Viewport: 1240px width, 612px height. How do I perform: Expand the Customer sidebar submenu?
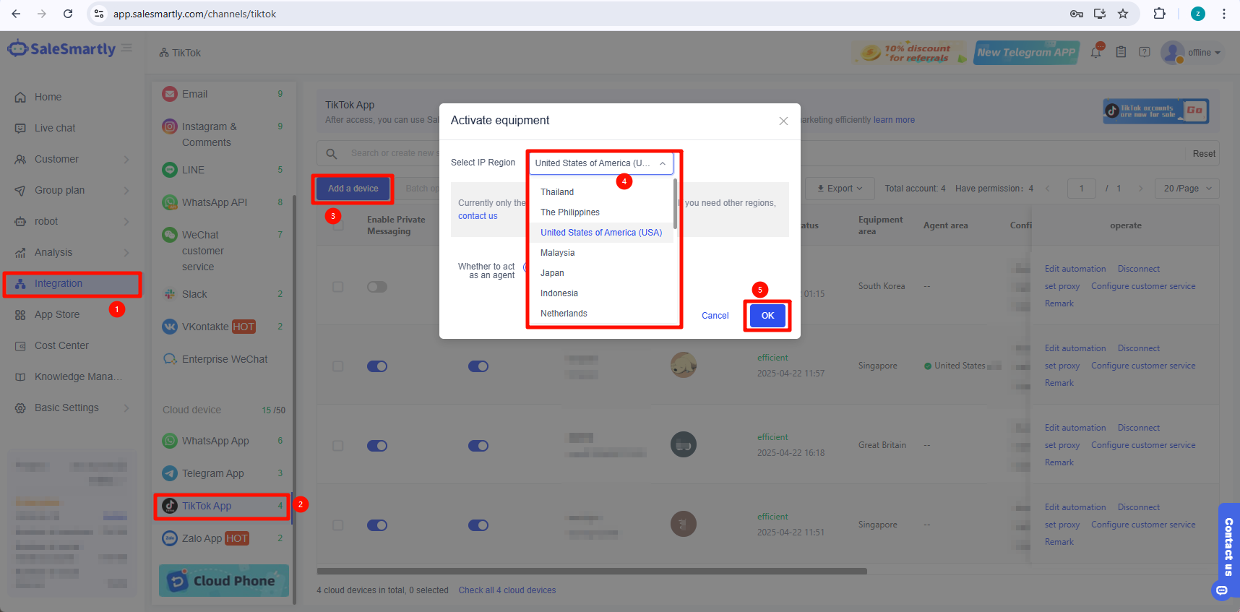(126, 159)
